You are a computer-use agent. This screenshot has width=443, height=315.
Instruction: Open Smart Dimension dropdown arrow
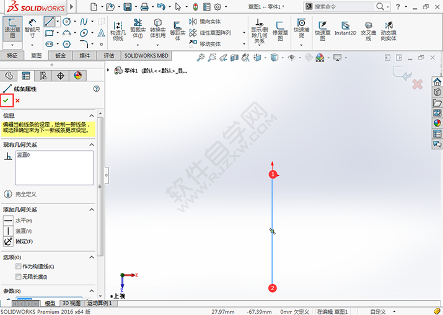[x=32, y=45]
